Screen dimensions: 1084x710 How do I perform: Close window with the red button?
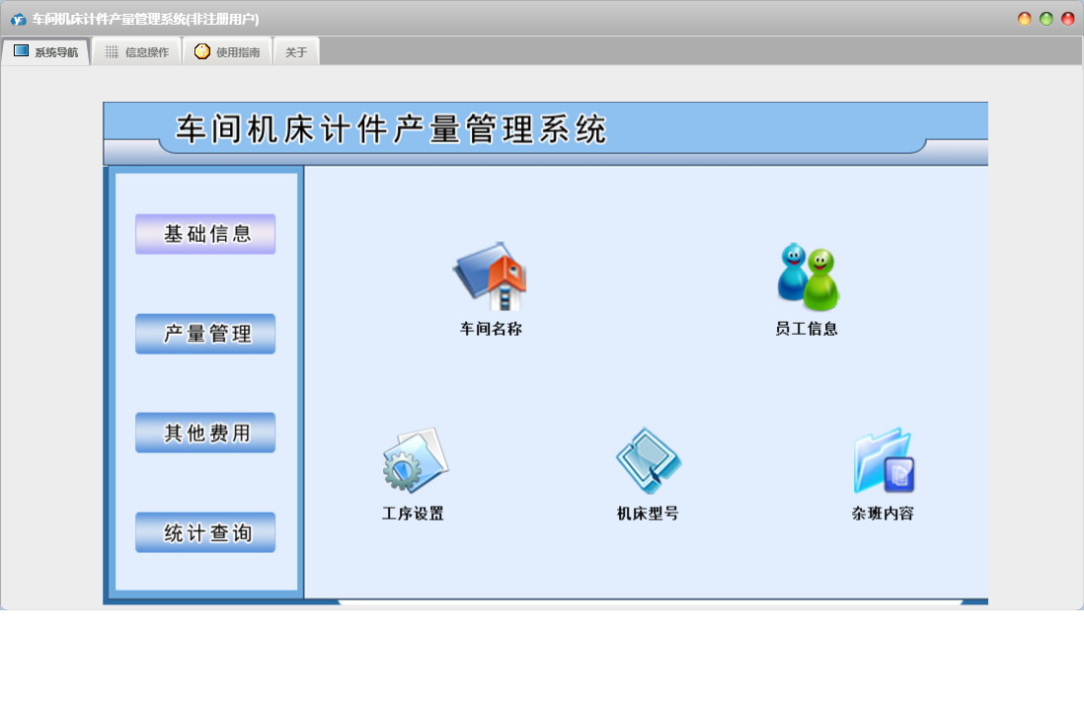[x=1068, y=19]
